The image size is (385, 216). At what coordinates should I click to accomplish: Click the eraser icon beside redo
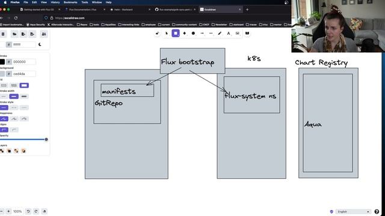point(44,211)
